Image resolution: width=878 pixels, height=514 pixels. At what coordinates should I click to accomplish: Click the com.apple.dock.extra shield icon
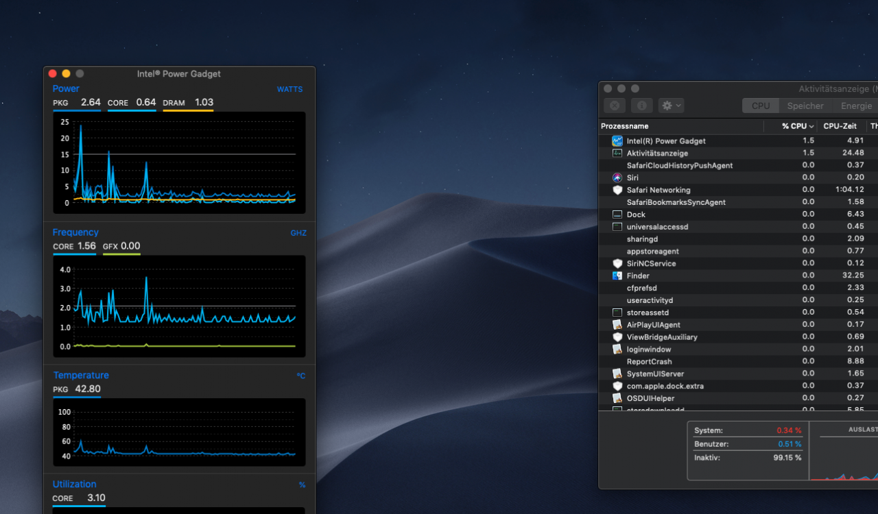click(617, 387)
